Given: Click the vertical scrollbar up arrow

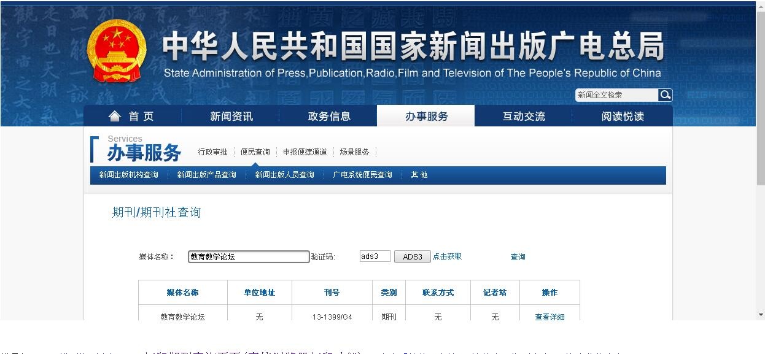Looking at the screenshot, I should click(761, 6).
